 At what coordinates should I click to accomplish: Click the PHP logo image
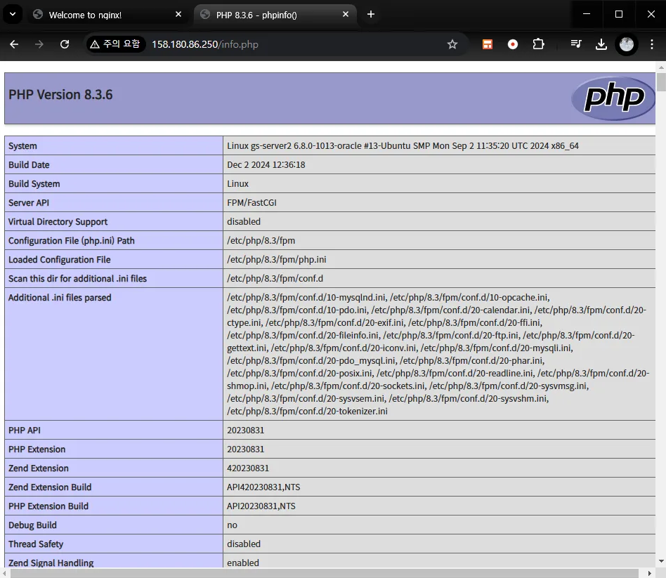click(x=613, y=98)
